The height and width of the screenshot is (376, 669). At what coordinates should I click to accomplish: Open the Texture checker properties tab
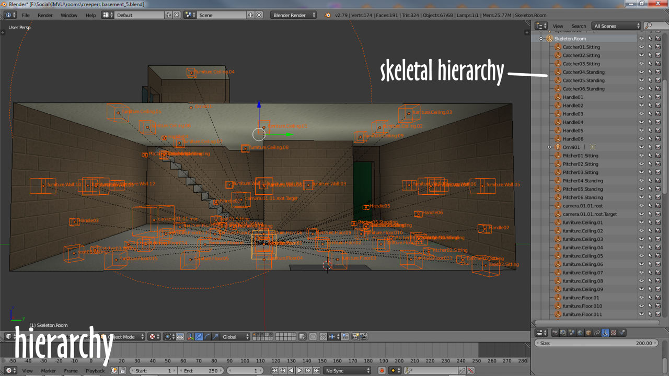click(614, 333)
